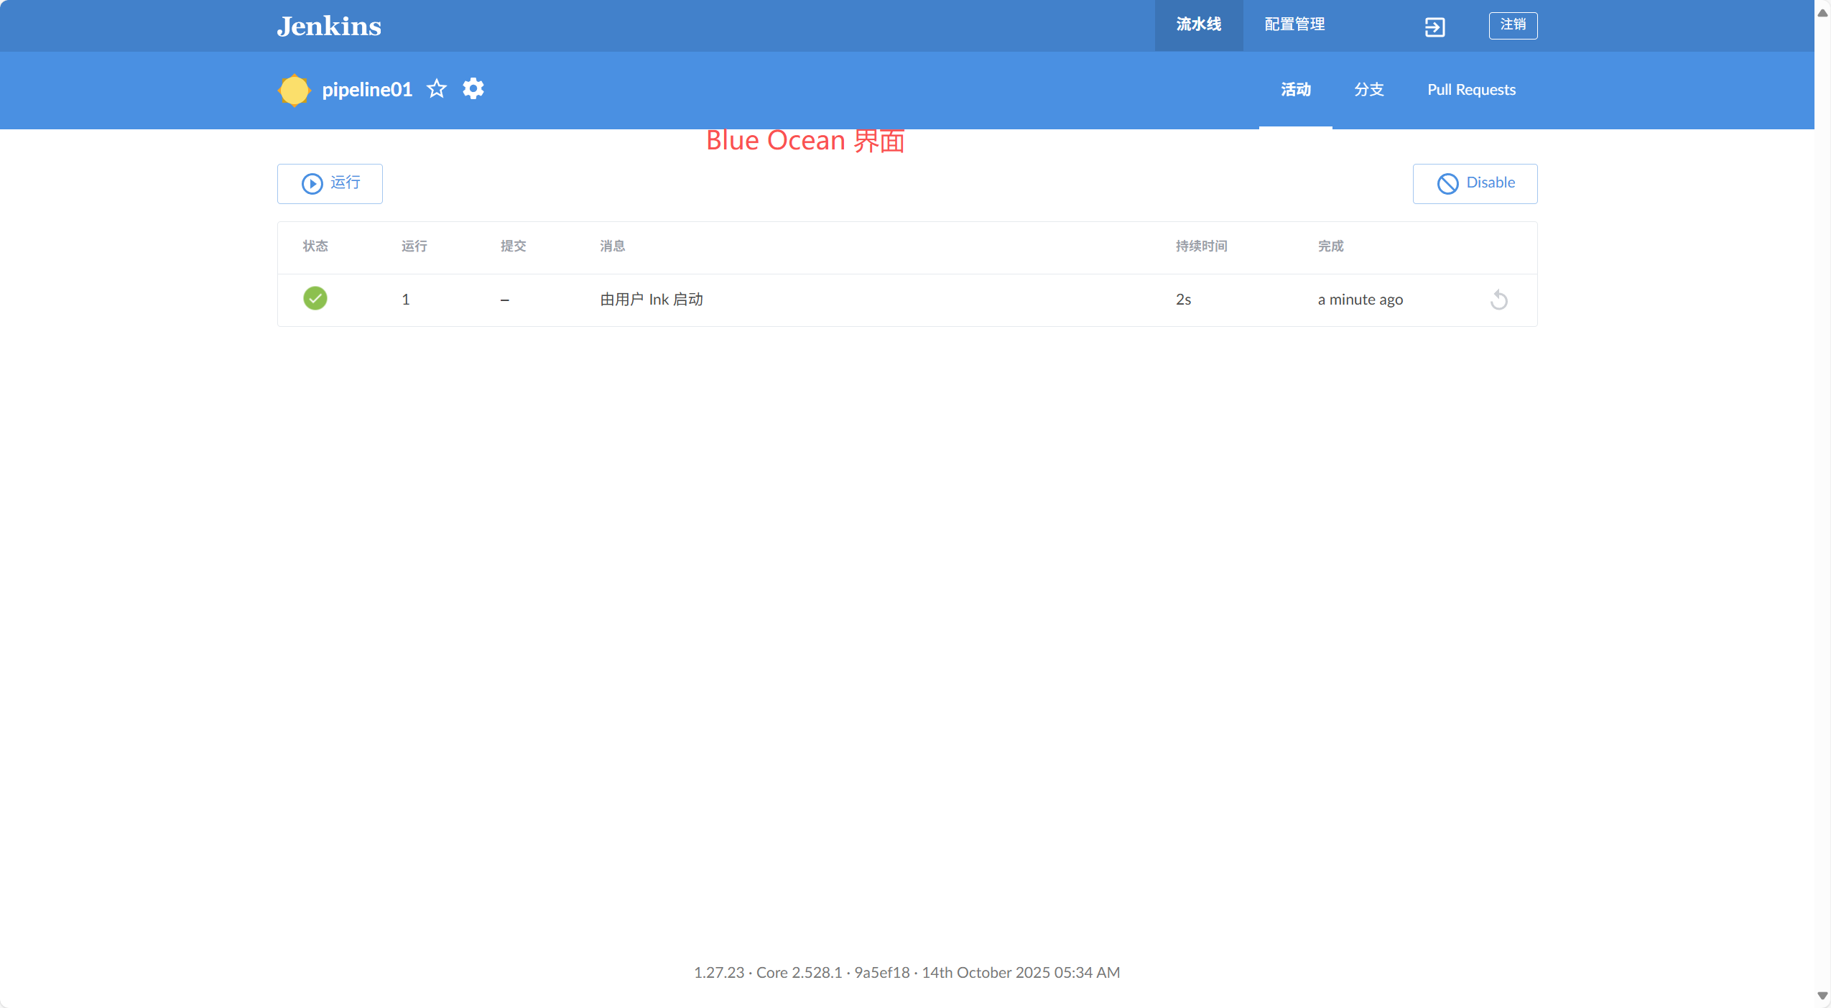
Task: Click the 注销 logout button
Action: 1512,25
